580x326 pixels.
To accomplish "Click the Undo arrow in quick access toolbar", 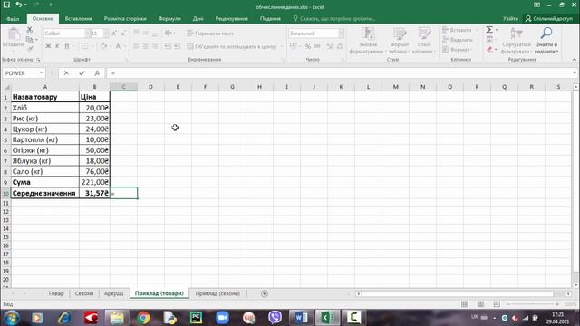I will coord(18,5).
